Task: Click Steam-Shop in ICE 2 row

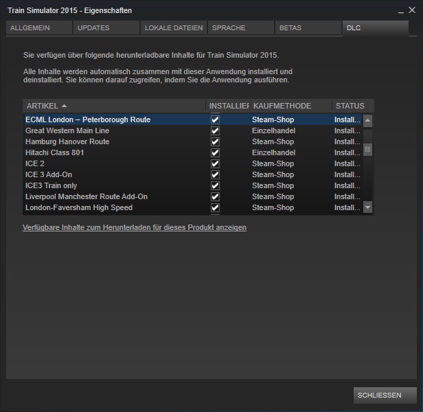Action: [x=273, y=163]
